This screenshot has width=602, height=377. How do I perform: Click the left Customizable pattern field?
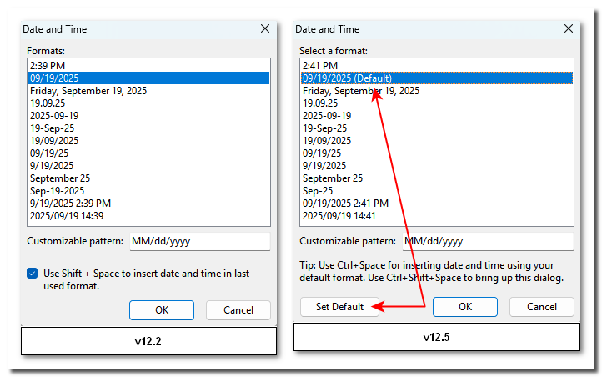(198, 241)
